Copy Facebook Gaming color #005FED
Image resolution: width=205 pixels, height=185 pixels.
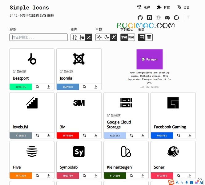tap(162, 136)
